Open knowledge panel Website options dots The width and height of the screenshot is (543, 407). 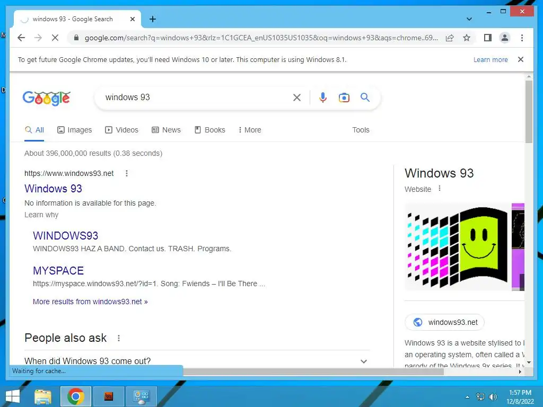[440, 189]
